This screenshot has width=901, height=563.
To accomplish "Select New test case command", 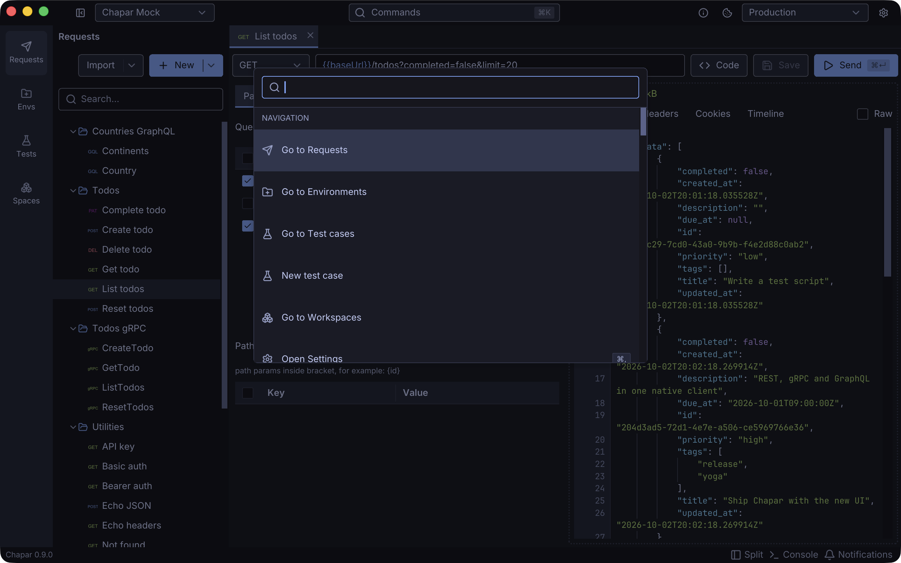I will [x=446, y=276].
